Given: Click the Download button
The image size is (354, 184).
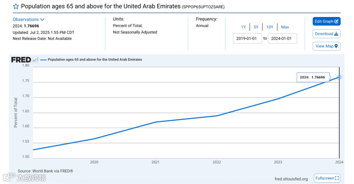Looking at the screenshot, I should click(x=326, y=34).
